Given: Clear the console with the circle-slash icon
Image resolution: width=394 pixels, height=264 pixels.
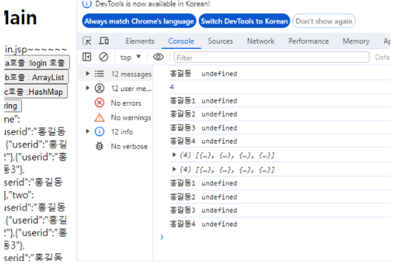Looking at the screenshot, I should coord(104,58).
